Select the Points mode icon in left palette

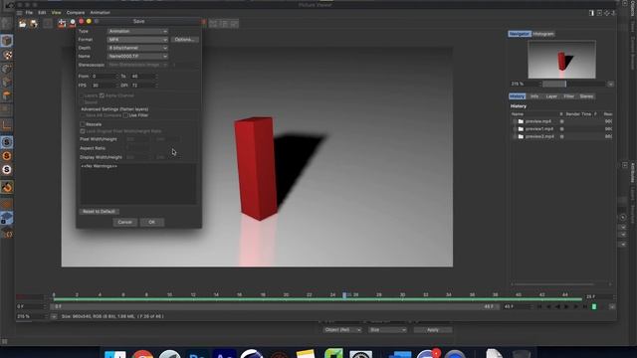[x=7, y=69]
